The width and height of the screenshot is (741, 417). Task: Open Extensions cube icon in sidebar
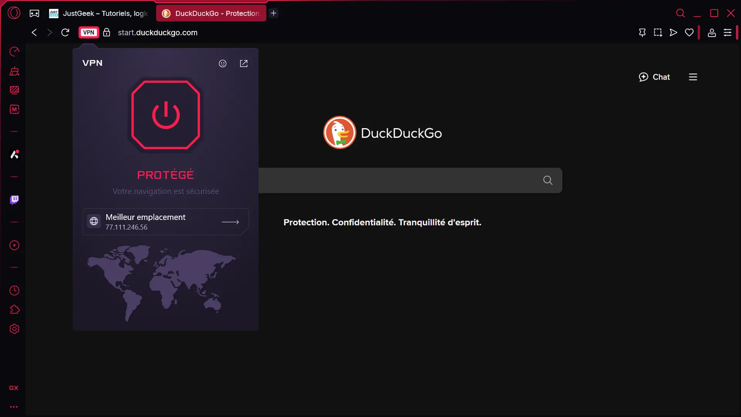tap(14, 310)
